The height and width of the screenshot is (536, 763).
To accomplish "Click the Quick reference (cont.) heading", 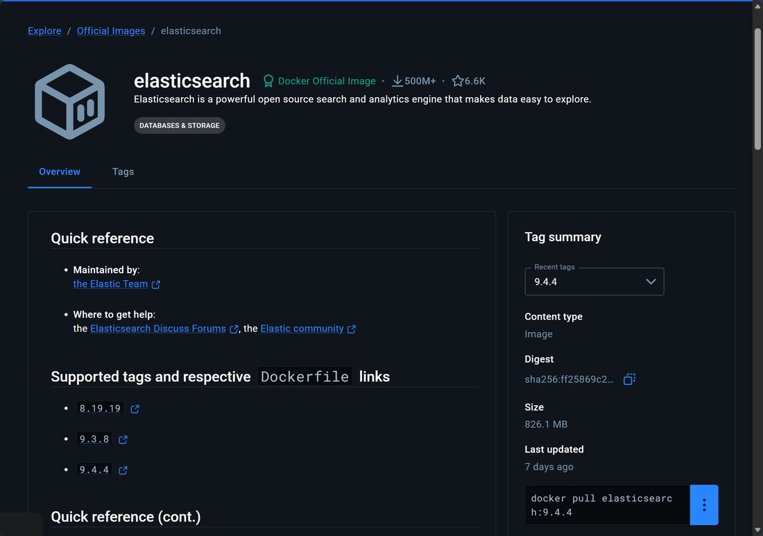I will (x=126, y=517).
